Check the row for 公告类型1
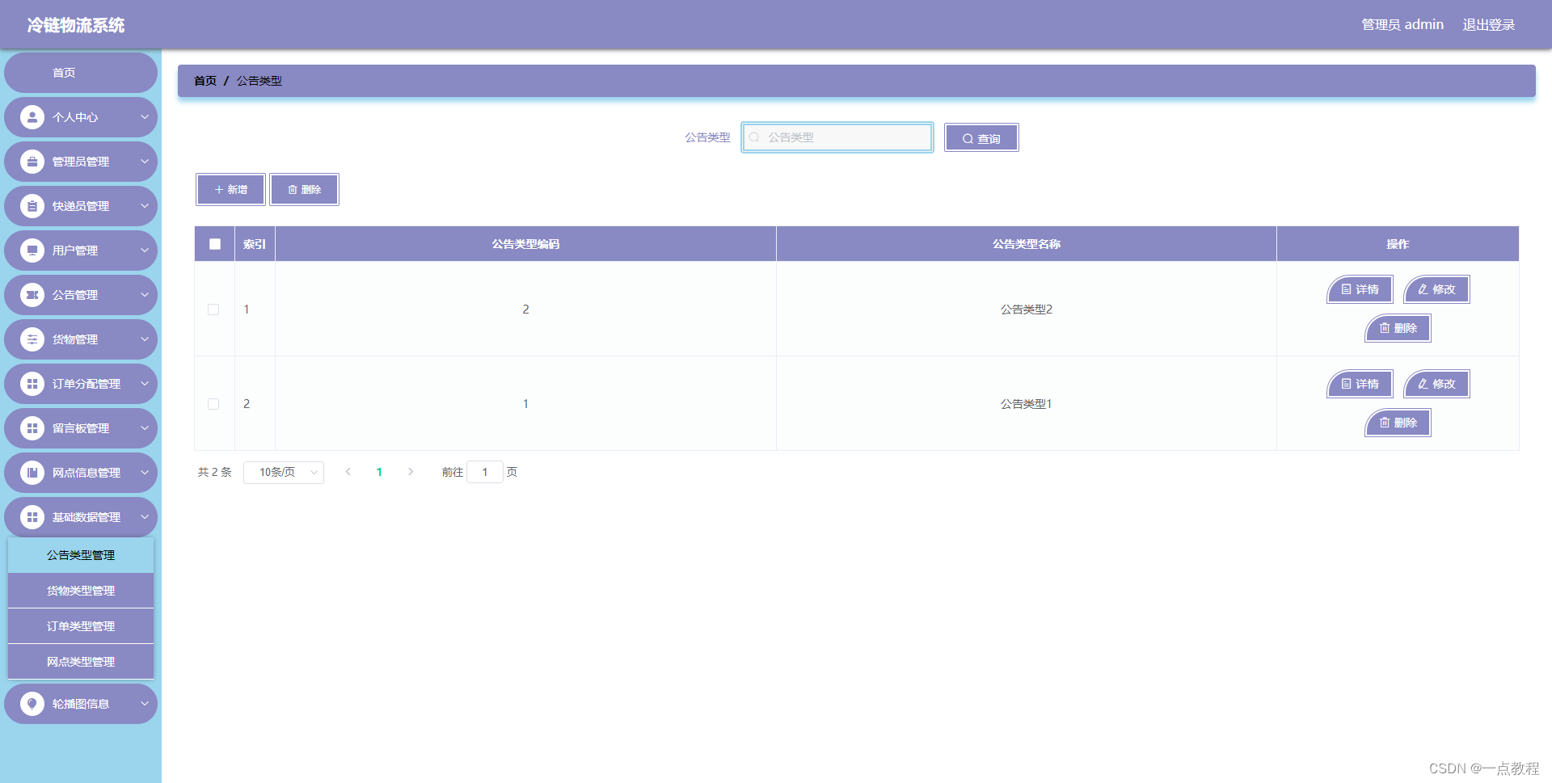The image size is (1552, 783). click(x=213, y=404)
